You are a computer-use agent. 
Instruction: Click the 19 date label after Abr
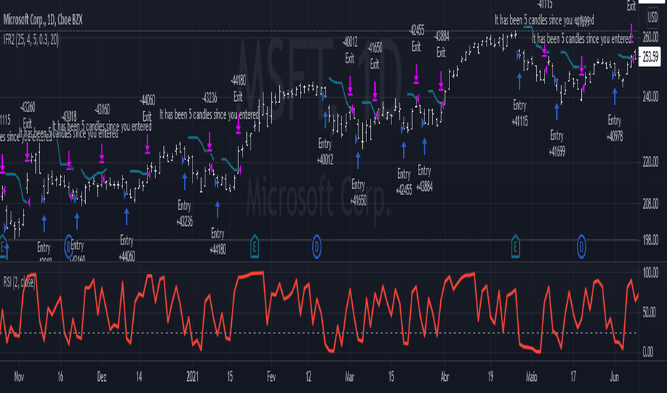point(490,377)
